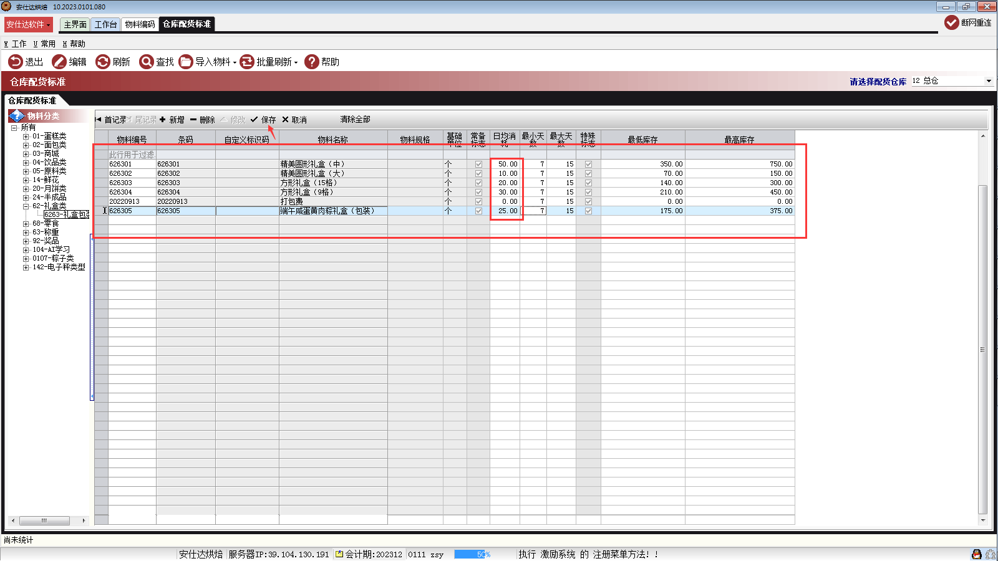The image size is (998, 561).
Task: Click the 刷新 (refresh) toolbar icon
Action: [103, 62]
